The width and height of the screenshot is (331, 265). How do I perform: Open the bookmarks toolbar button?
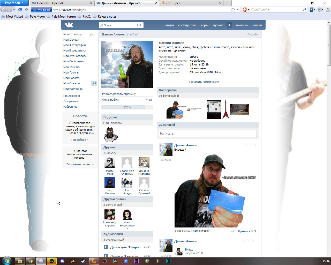[x=312, y=10]
